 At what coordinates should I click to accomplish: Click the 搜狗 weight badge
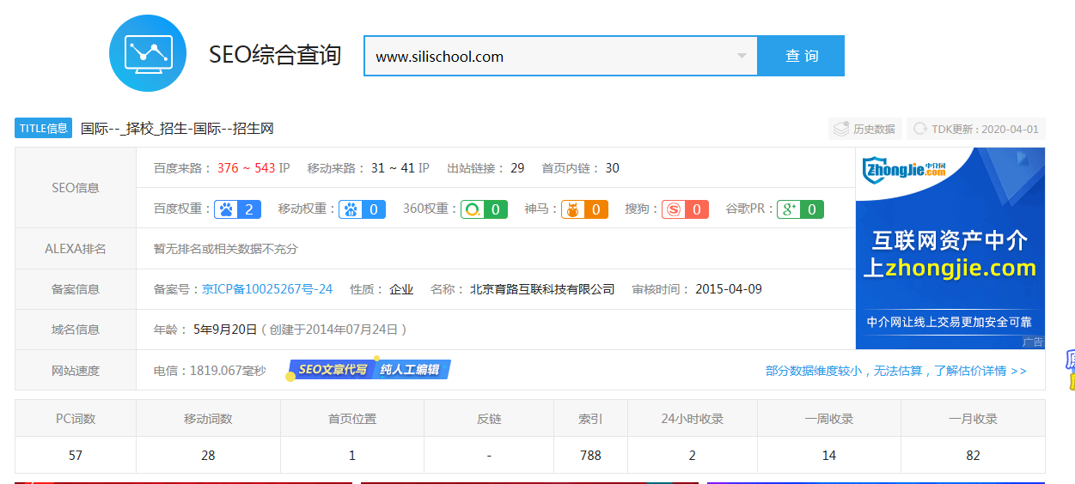click(685, 209)
